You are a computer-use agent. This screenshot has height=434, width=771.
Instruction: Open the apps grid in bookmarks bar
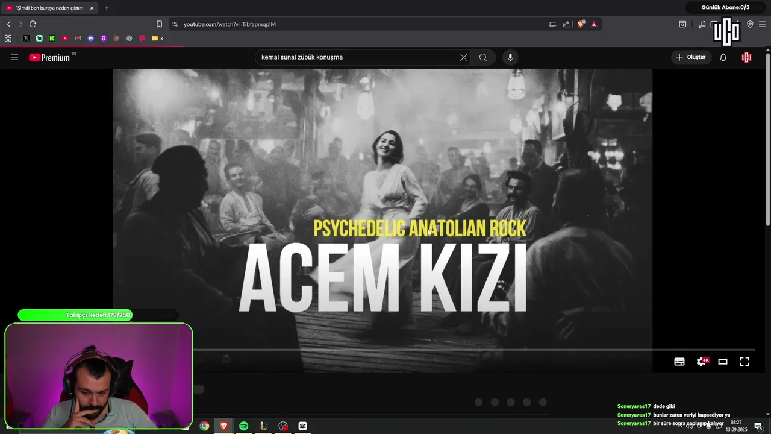[x=8, y=38]
